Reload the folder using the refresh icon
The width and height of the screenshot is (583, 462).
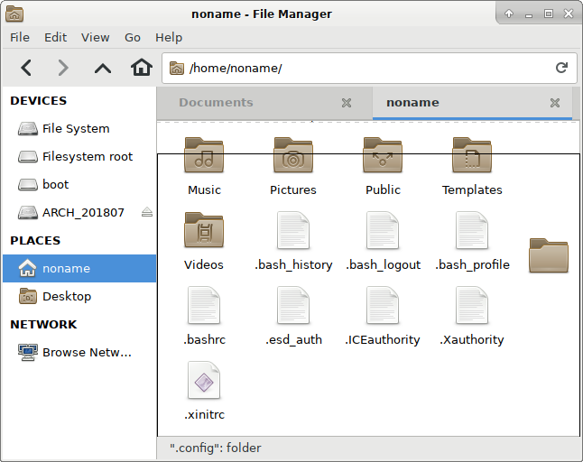[560, 68]
